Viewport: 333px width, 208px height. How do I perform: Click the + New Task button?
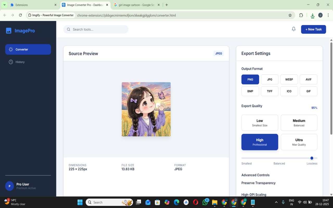coord(313,29)
